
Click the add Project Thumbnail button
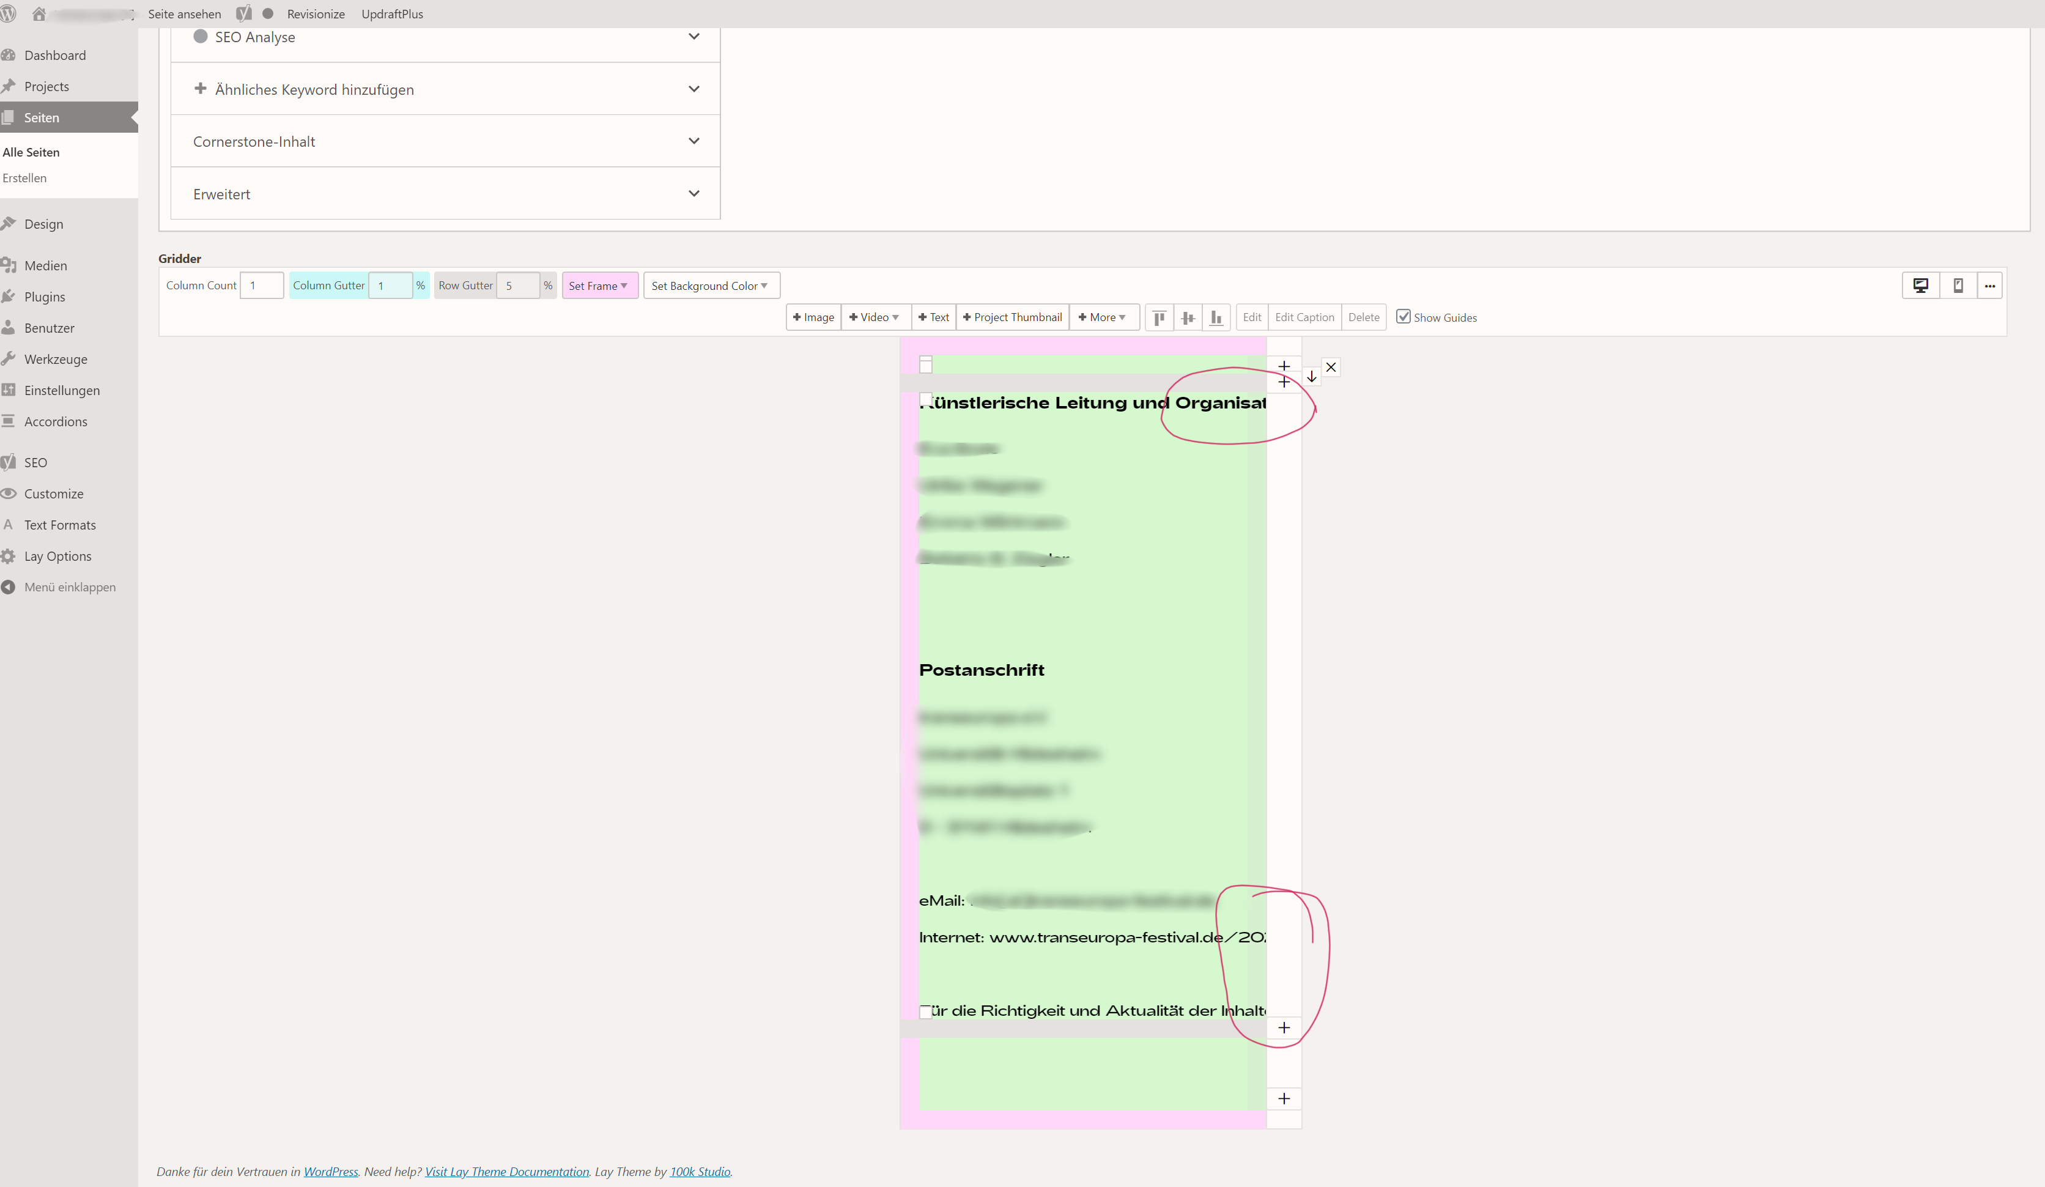point(1012,317)
